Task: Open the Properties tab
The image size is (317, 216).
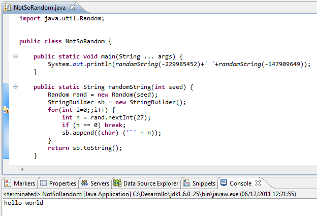Action: click(62, 183)
